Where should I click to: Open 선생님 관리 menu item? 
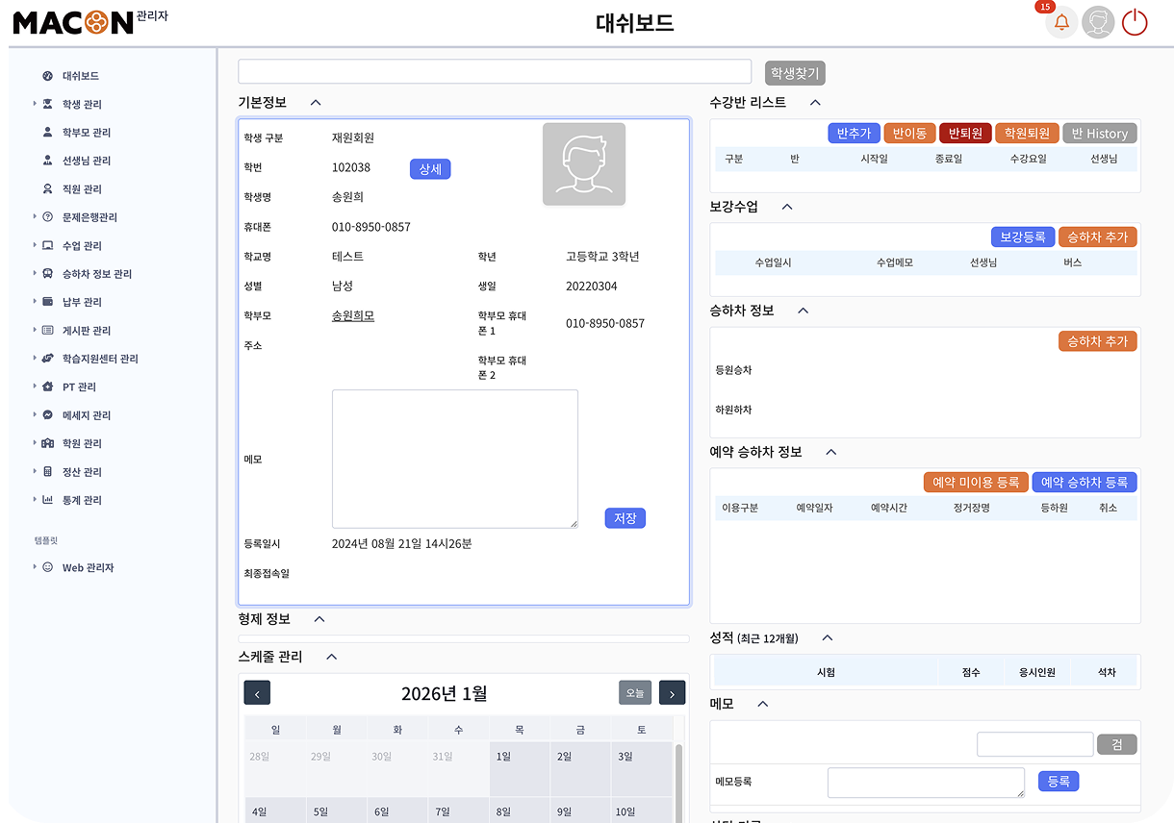click(x=87, y=161)
